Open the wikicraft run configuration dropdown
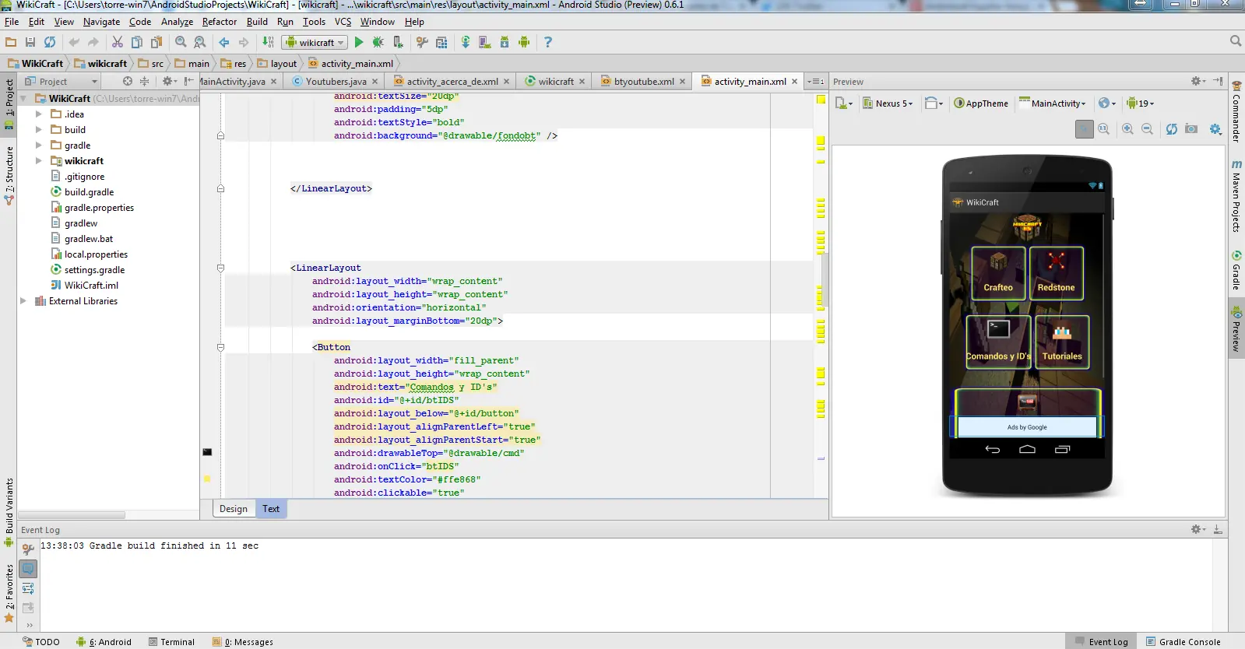The height and width of the screenshot is (649, 1245). pyautogui.click(x=315, y=42)
